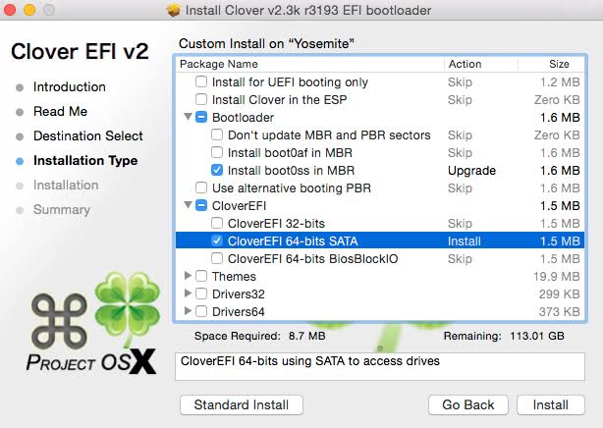Viewport: 603px width, 428px height.
Task: Click the installer package icon in title bar
Action: pos(174,10)
